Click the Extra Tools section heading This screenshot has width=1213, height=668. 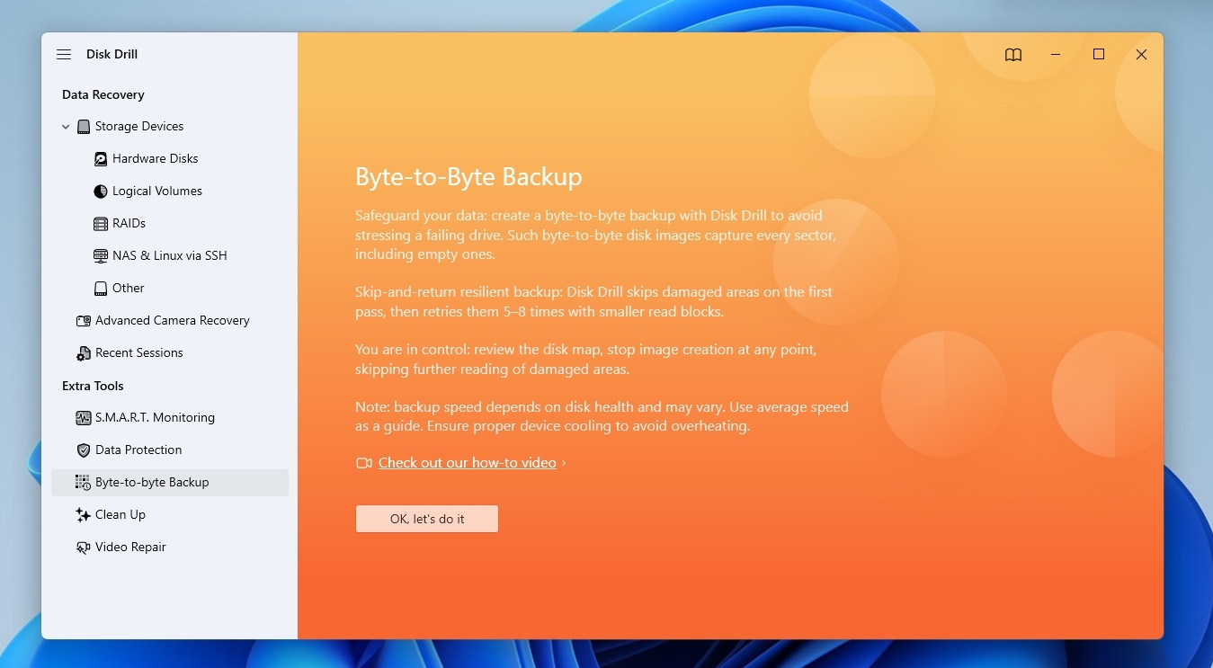[x=93, y=386]
